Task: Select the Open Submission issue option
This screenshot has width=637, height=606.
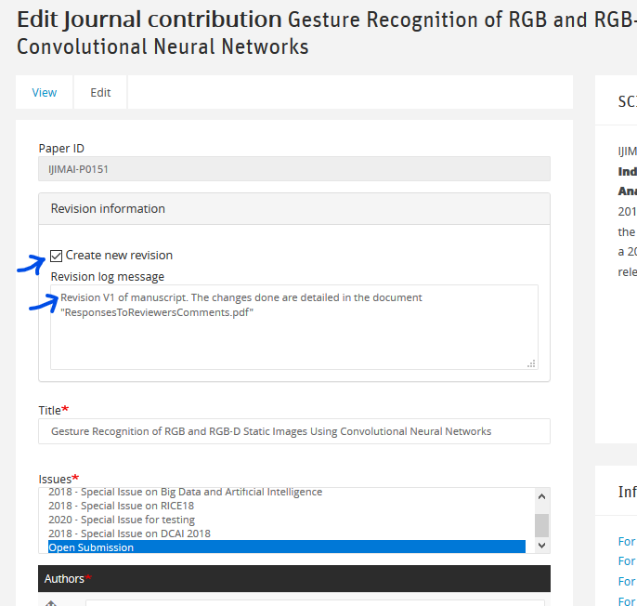Action: (x=287, y=547)
